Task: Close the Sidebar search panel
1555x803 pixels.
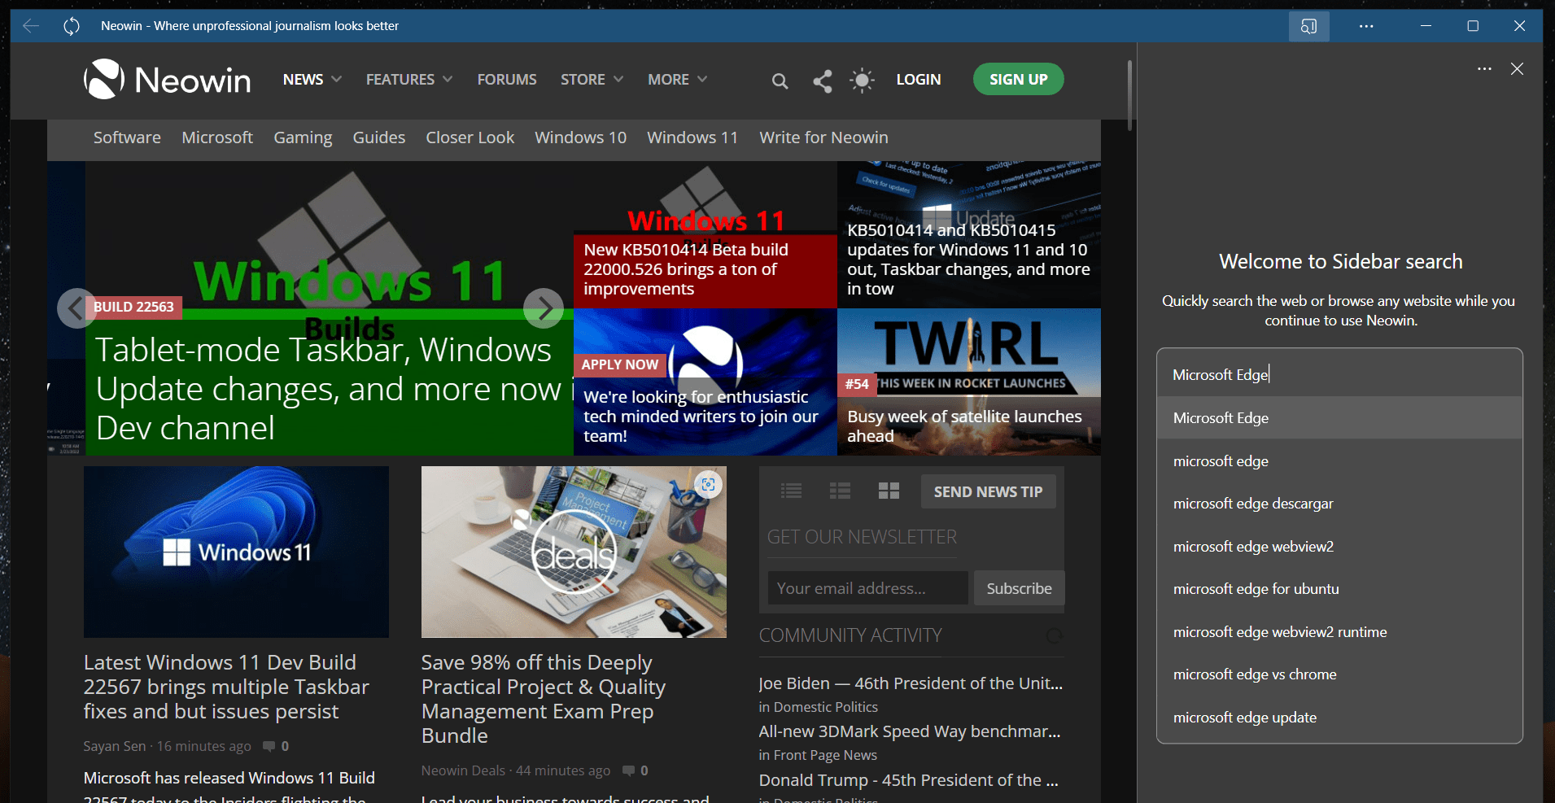Action: tap(1517, 69)
